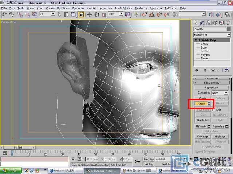Viewport: 233px width, 174px height.
Task: Click the Windows Start button
Action: 11,171
